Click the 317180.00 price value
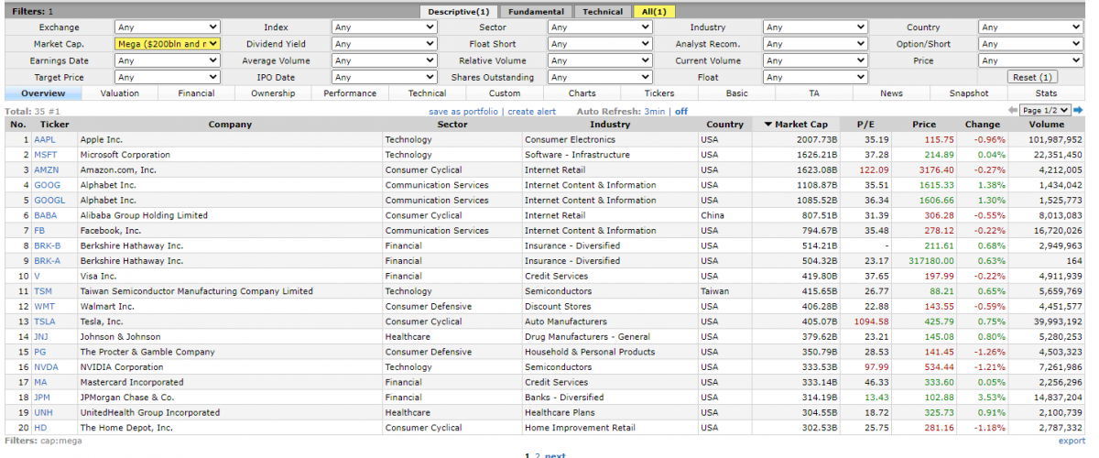This screenshot has width=1099, height=458. coord(930,261)
